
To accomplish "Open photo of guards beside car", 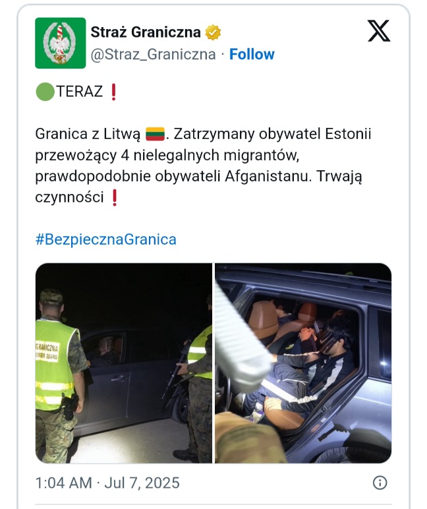I will [x=124, y=363].
